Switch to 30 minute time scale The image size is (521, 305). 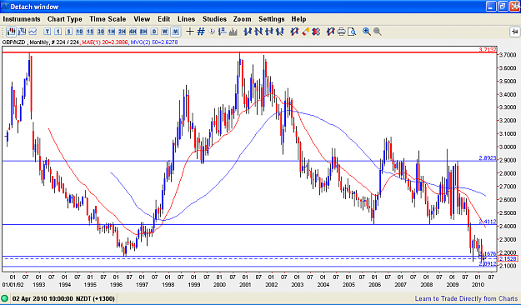[100, 32]
